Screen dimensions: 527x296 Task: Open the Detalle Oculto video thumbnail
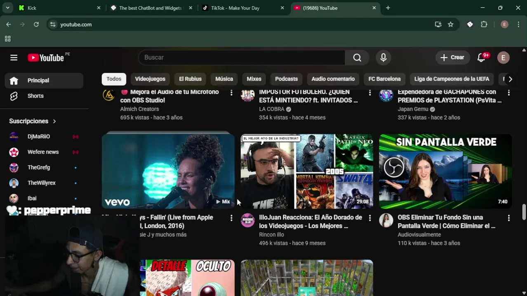pyautogui.click(x=187, y=277)
